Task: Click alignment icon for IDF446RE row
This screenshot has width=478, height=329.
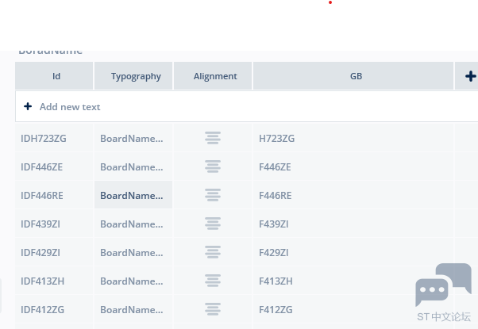Action: coord(212,196)
